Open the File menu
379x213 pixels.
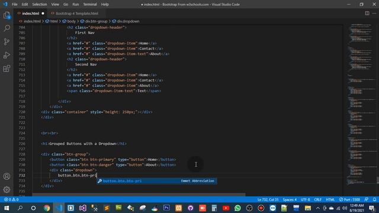tap(14, 4)
